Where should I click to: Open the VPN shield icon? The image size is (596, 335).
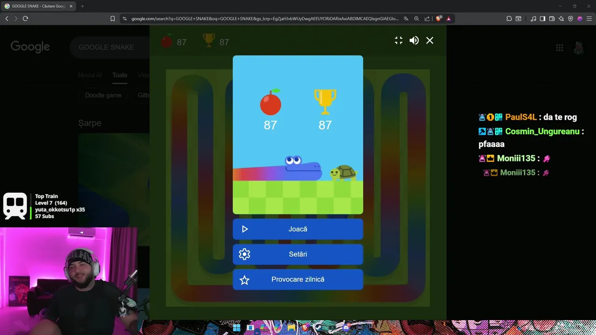(x=570, y=19)
